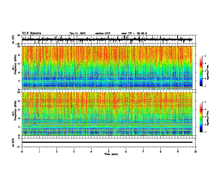Click the ch.1 color scale bar
The width and height of the screenshot is (220, 170).
pos(201,71)
